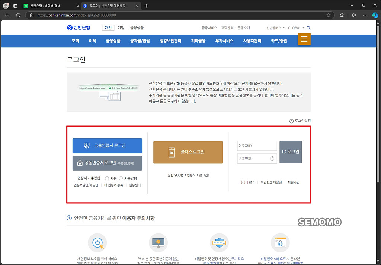The image size is (381, 265).
Task: Close the 로그인 신한은행 개인뱅킹 tab
Action: pyautogui.click(x=137, y=6)
